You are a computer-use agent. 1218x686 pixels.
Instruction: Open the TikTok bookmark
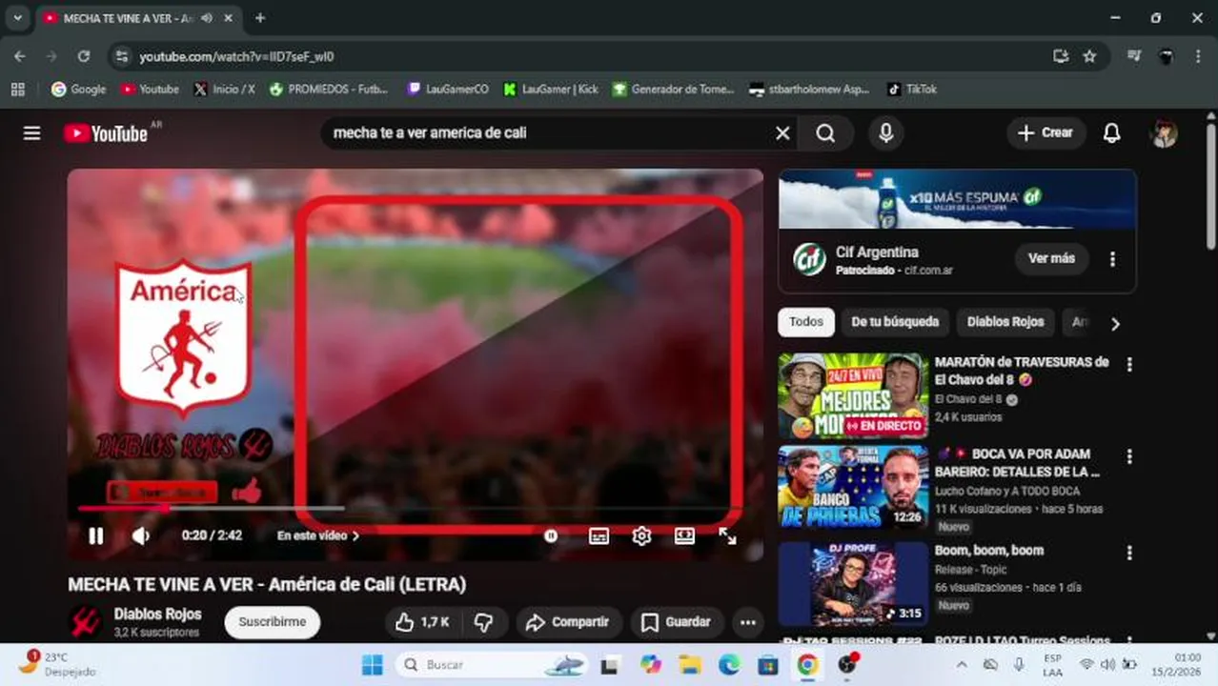click(912, 90)
